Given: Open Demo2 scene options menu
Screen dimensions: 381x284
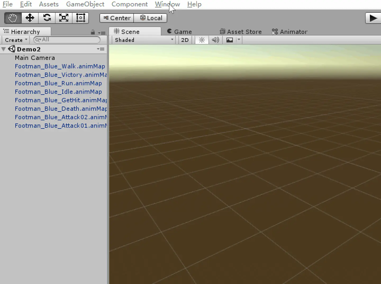Looking at the screenshot, I should [101, 49].
